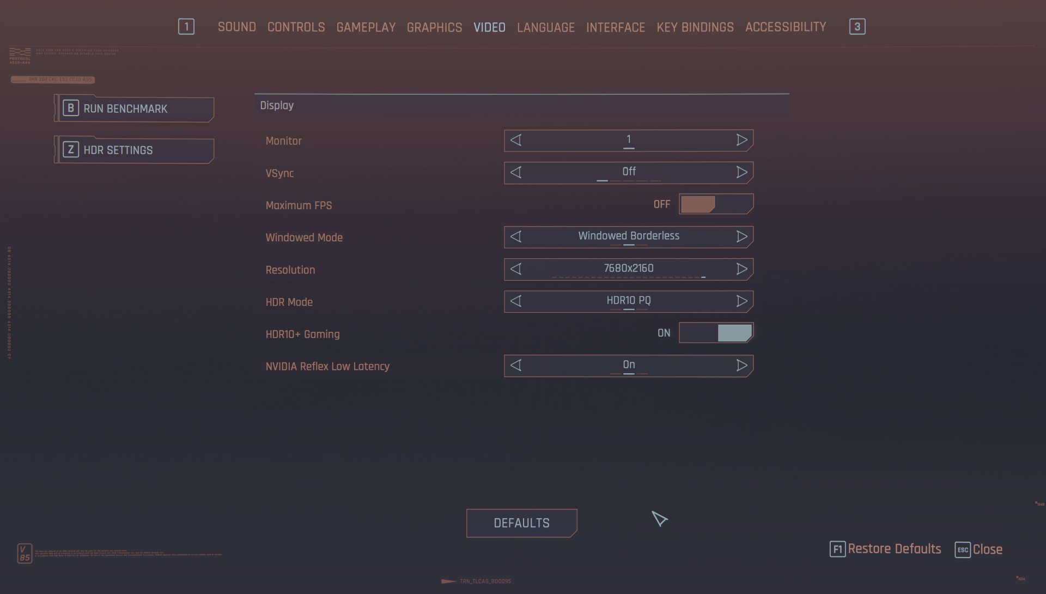Open the KEY BINDINGS tab
The width and height of the screenshot is (1046, 594).
[695, 27]
